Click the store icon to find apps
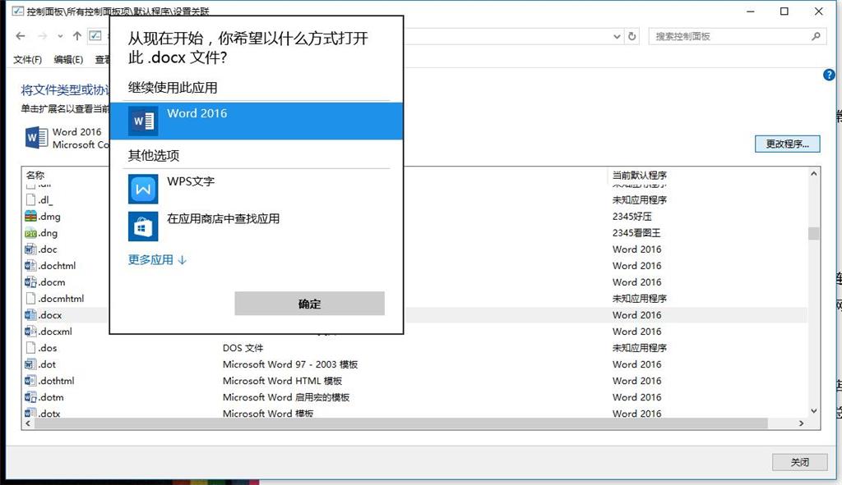The height and width of the screenshot is (485, 842). pyautogui.click(x=143, y=226)
